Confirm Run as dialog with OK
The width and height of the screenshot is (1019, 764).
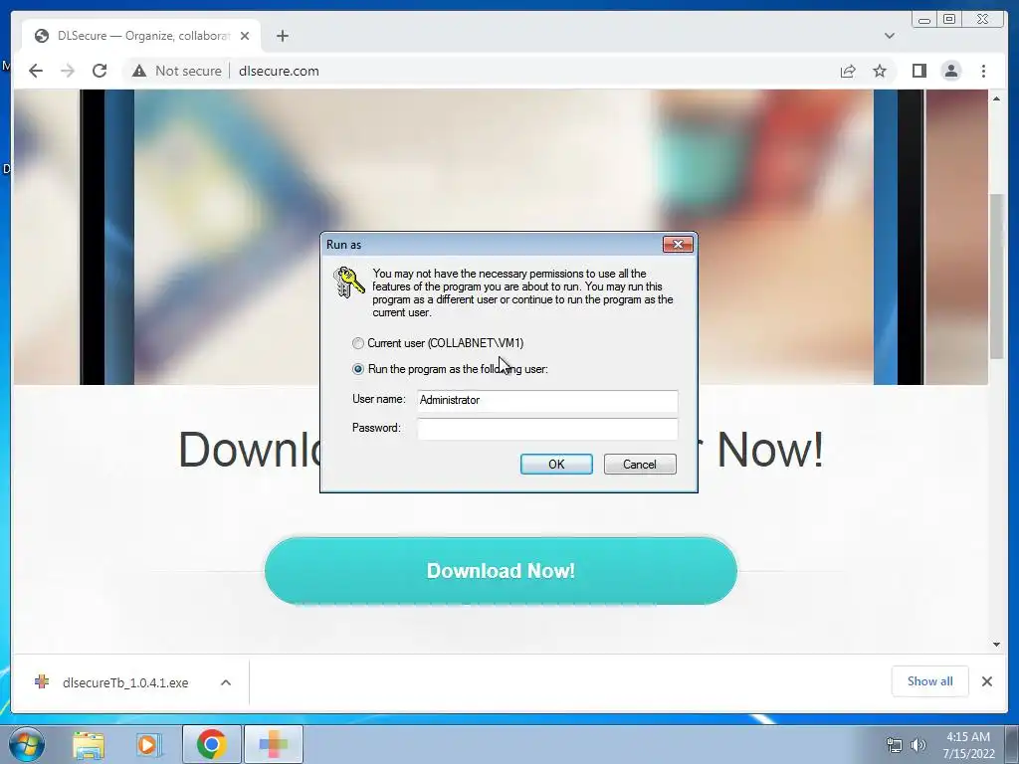click(556, 464)
